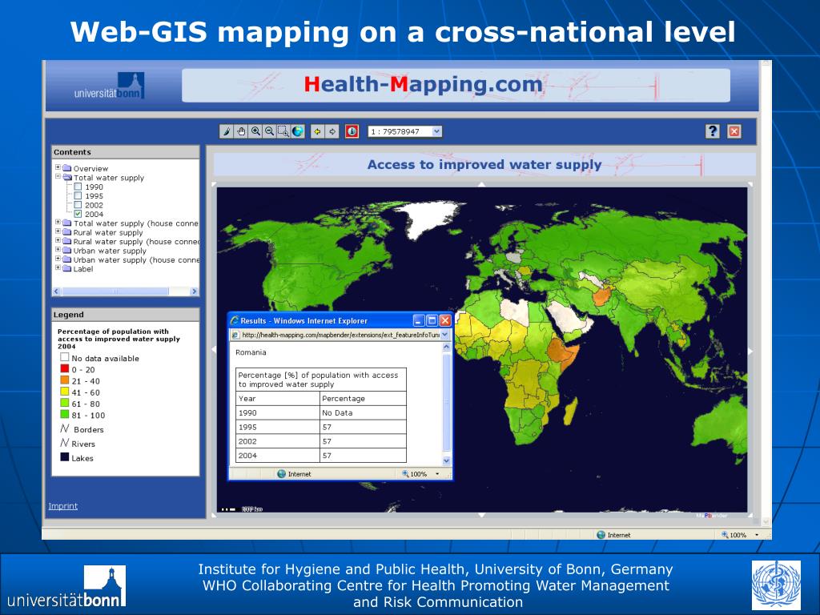This screenshot has height=615, width=820.
Task: Enable the 1995 layer checkbox
Action: 78,195
